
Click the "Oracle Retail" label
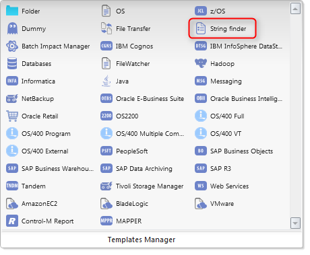[x=40, y=116]
